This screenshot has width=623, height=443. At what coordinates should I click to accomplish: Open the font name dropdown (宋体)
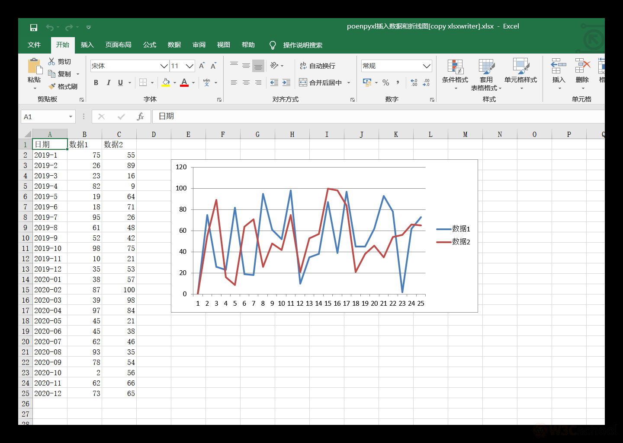(x=163, y=66)
